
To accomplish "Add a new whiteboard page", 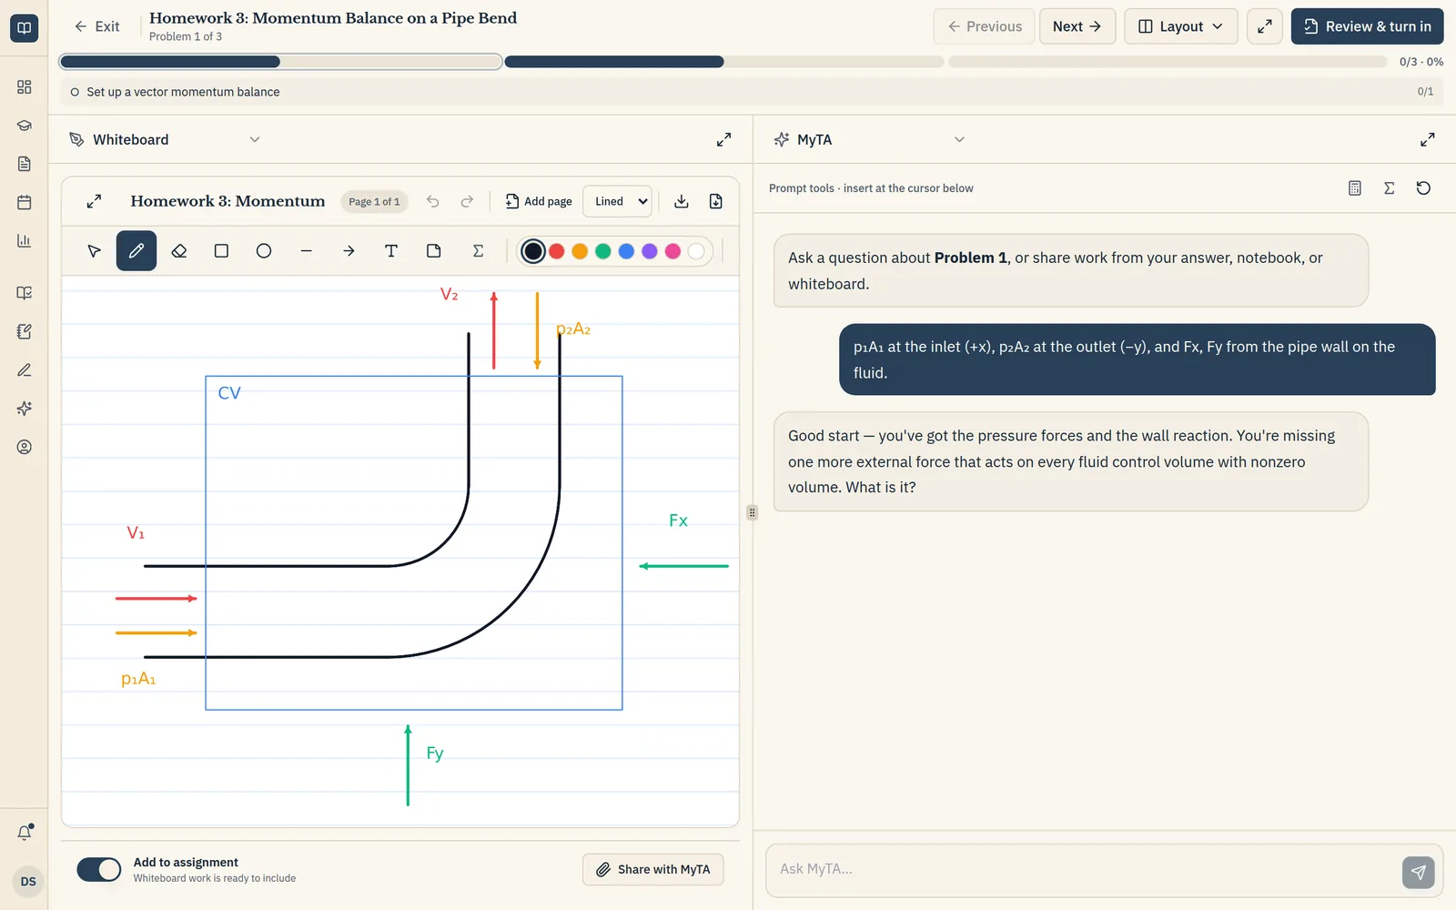I will click(x=540, y=201).
